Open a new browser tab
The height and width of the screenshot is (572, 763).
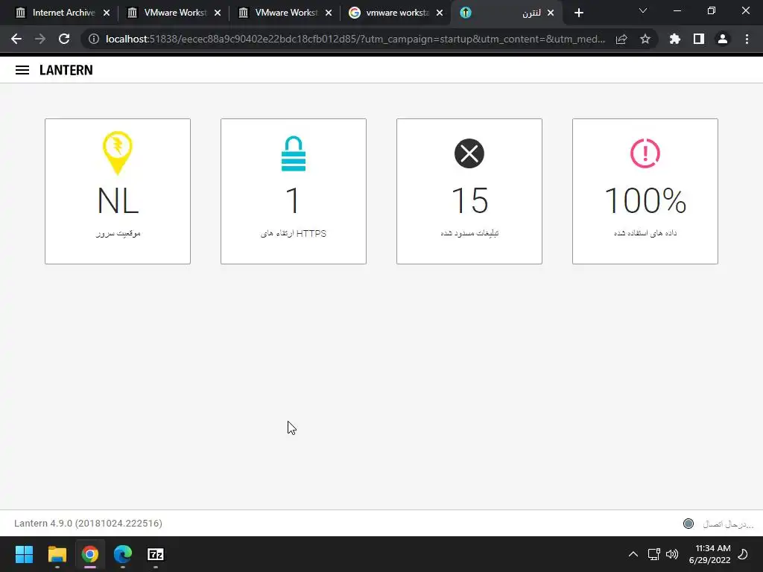coord(578,13)
